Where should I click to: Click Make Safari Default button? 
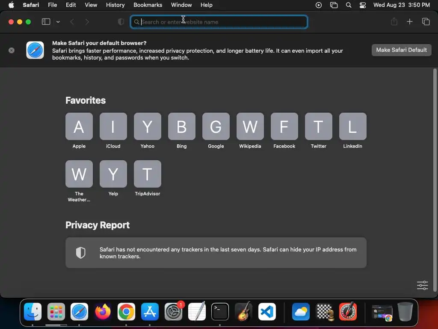tap(401, 50)
